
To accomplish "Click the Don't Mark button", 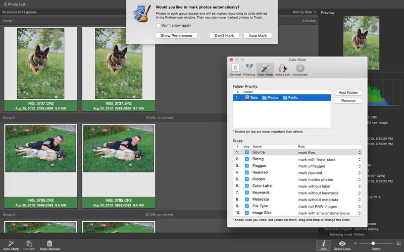I will pos(224,36).
